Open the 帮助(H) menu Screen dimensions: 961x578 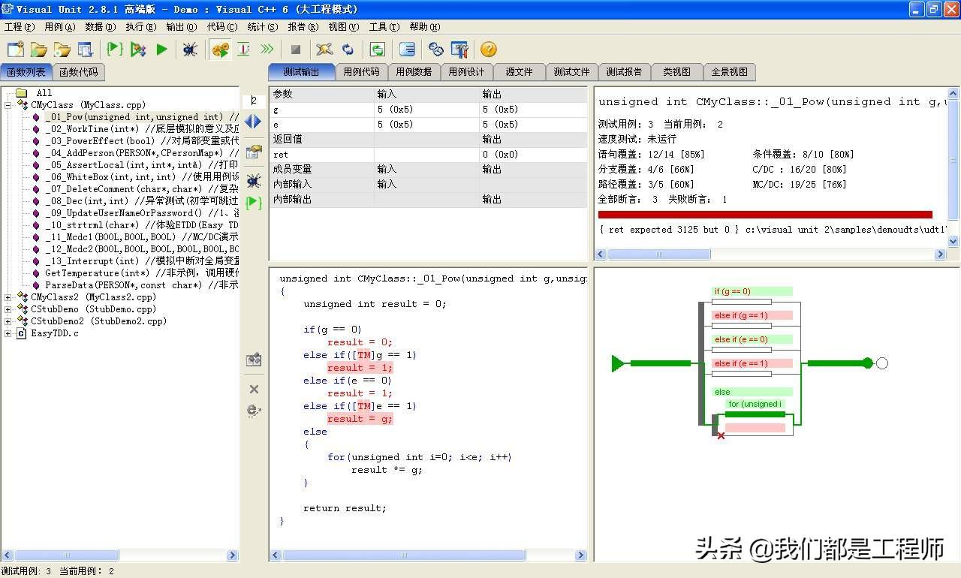point(425,27)
